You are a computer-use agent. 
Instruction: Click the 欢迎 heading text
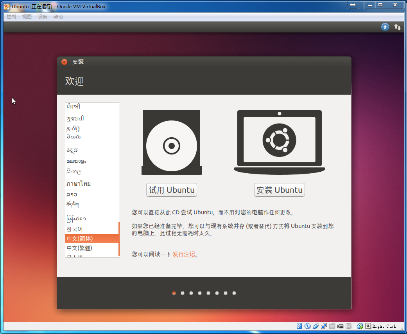pos(74,81)
